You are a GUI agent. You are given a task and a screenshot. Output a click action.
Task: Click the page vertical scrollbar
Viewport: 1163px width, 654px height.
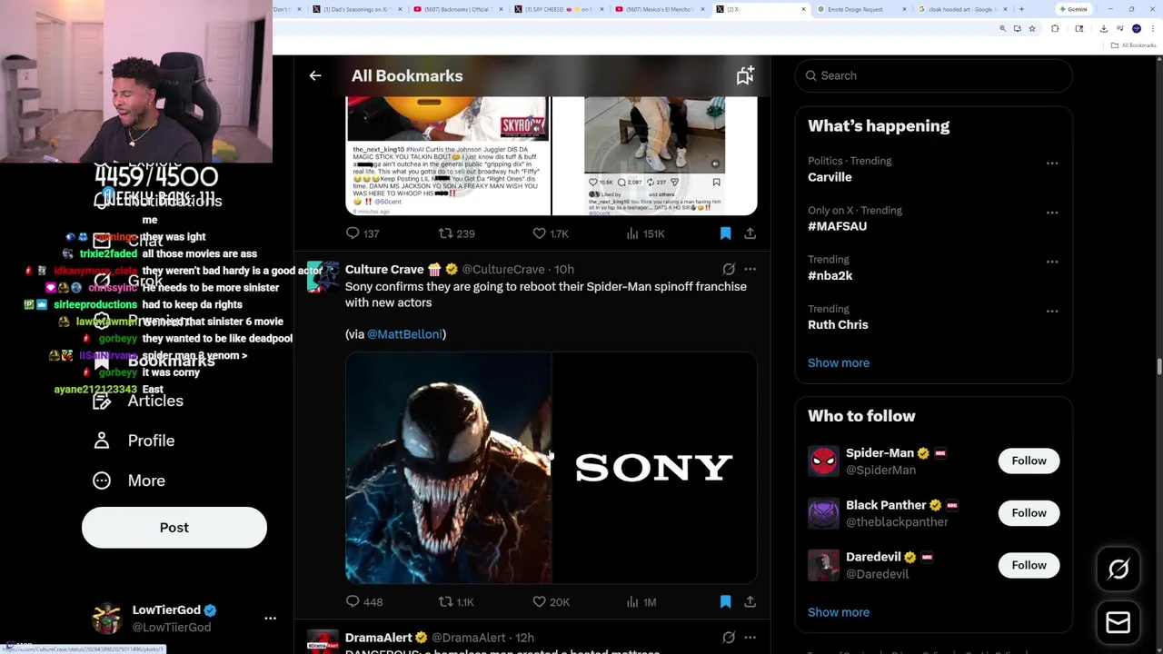coord(1158,367)
